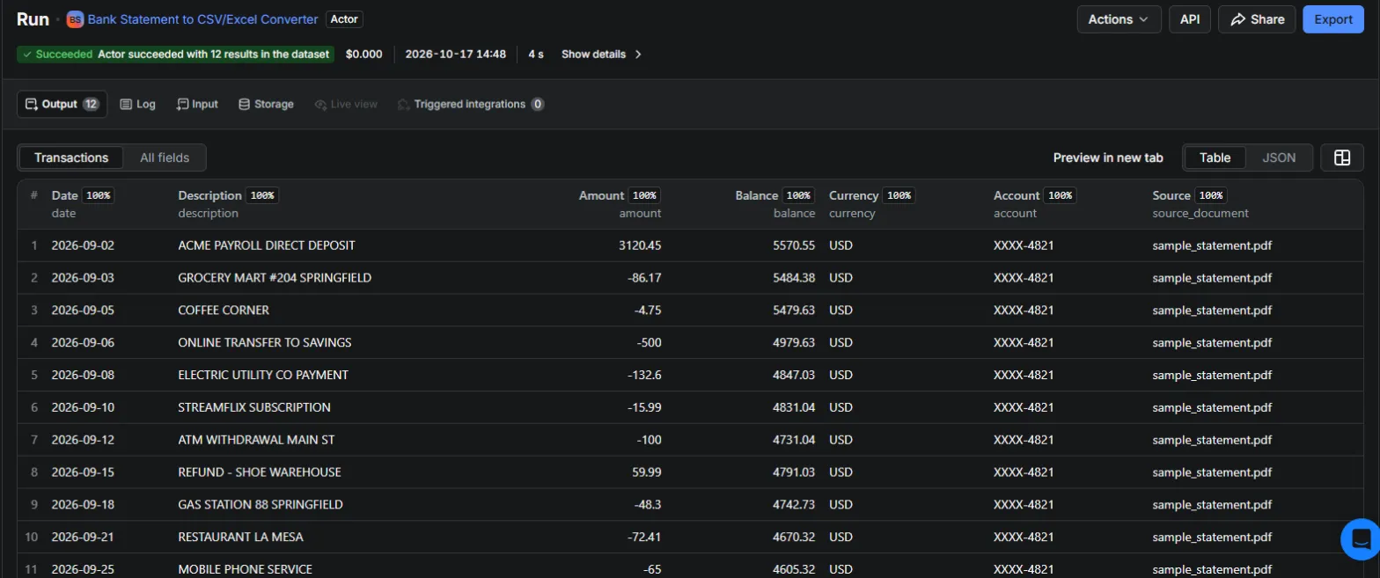
Task: Click the table layout columns icon
Action: (1342, 157)
